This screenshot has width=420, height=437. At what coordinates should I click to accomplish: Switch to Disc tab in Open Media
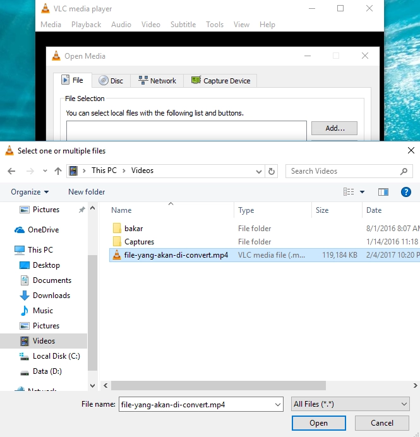(111, 81)
